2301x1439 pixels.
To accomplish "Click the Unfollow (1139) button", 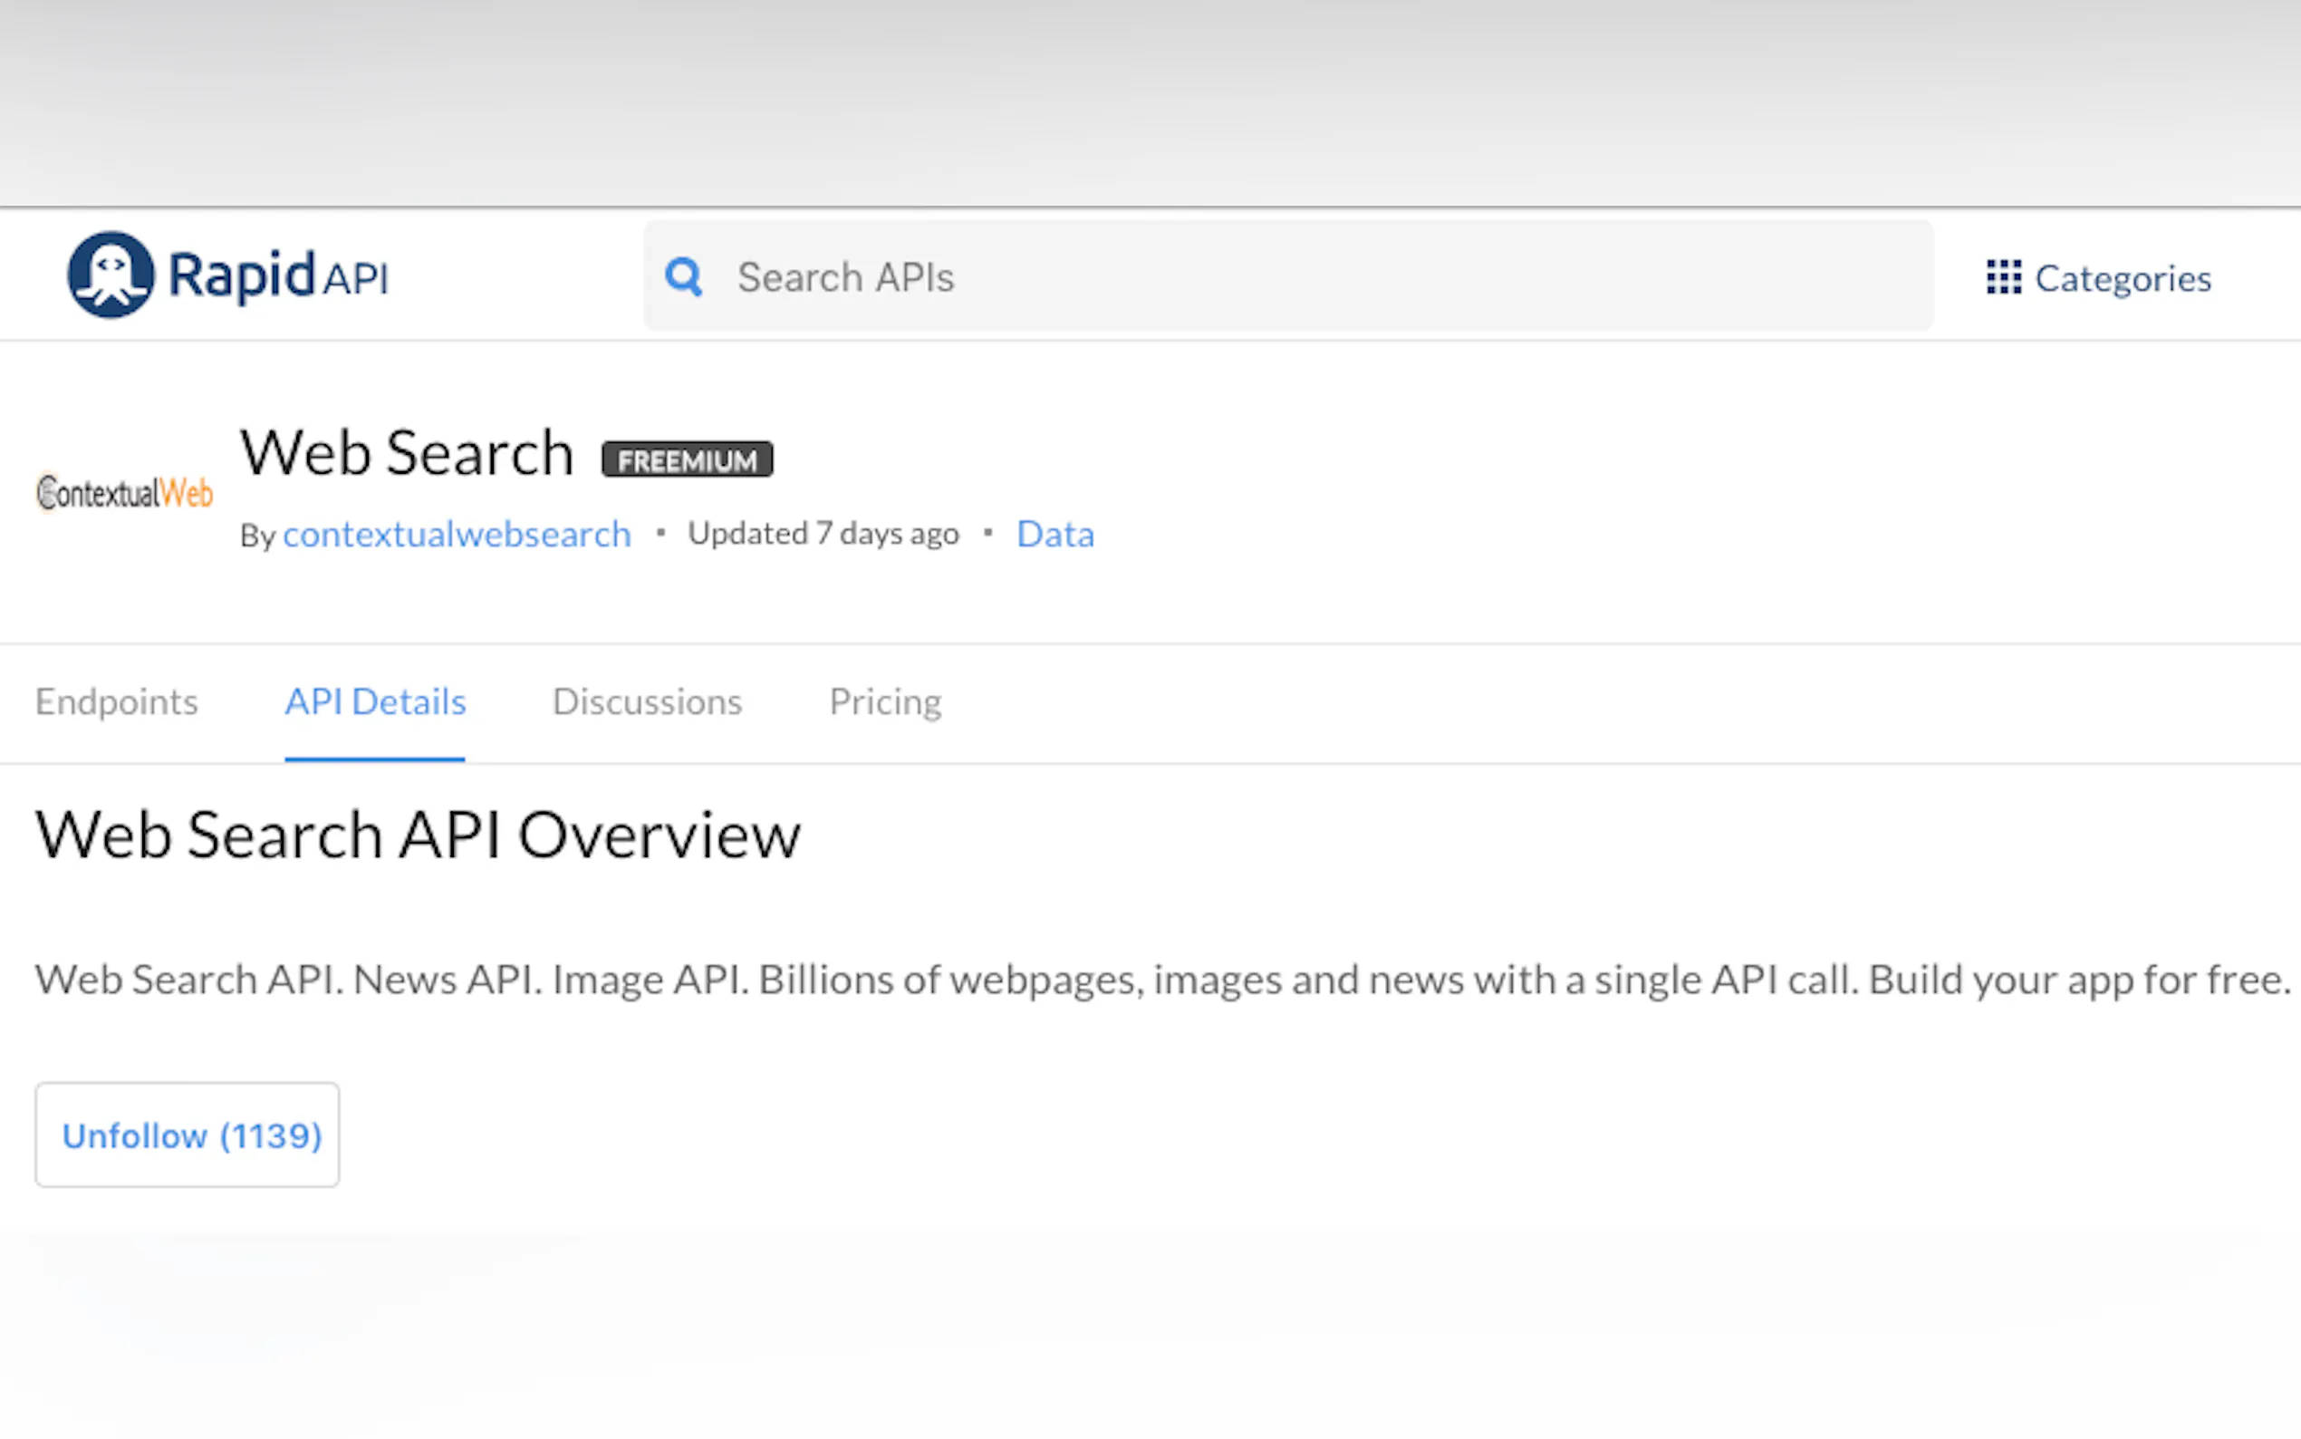I will (x=188, y=1135).
